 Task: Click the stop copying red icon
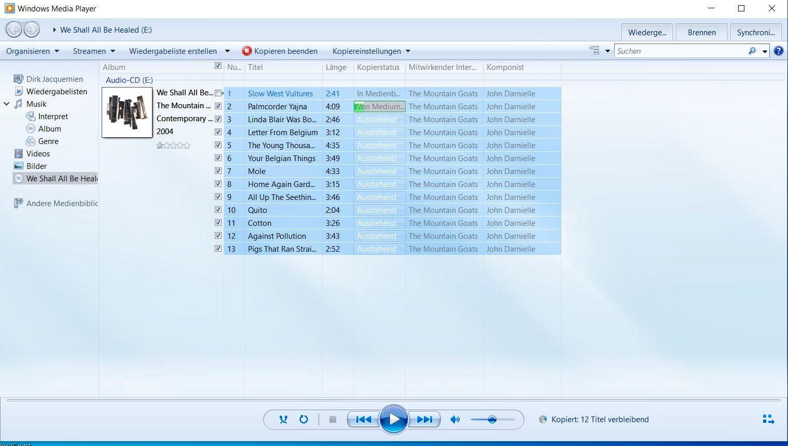point(247,51)
